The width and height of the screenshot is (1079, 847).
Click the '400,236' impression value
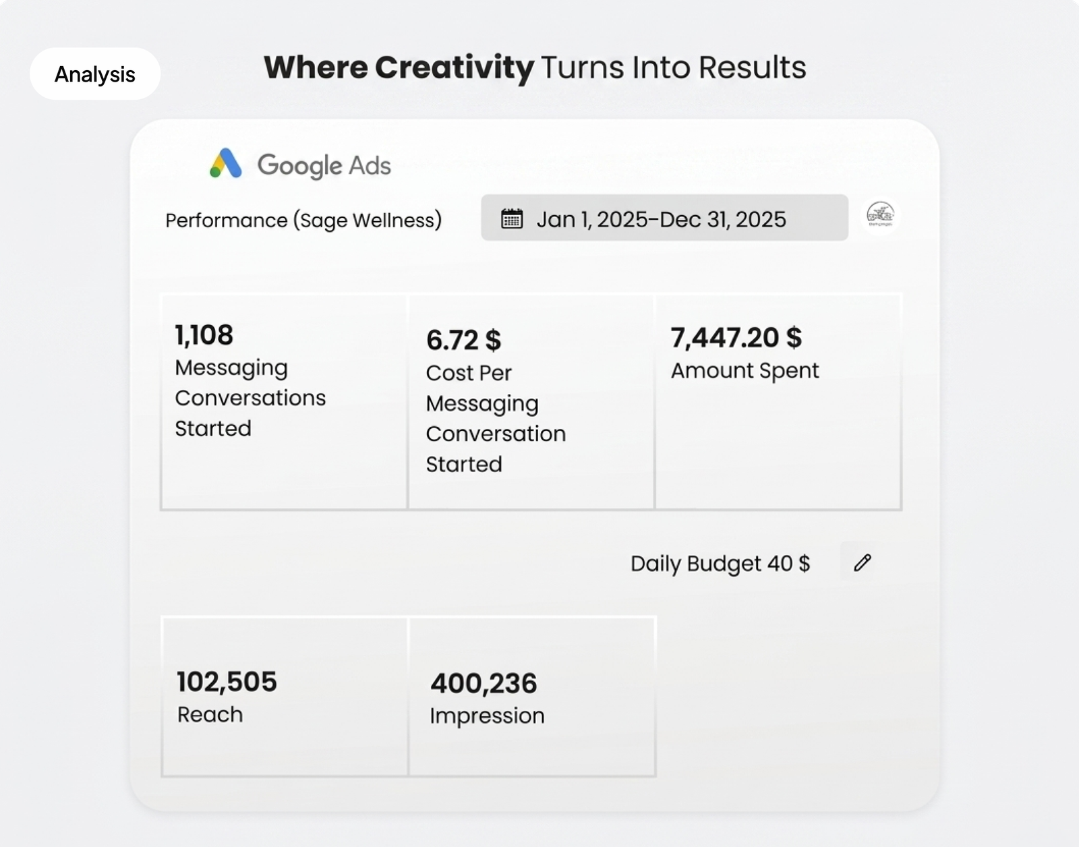(x=484, y=683)
